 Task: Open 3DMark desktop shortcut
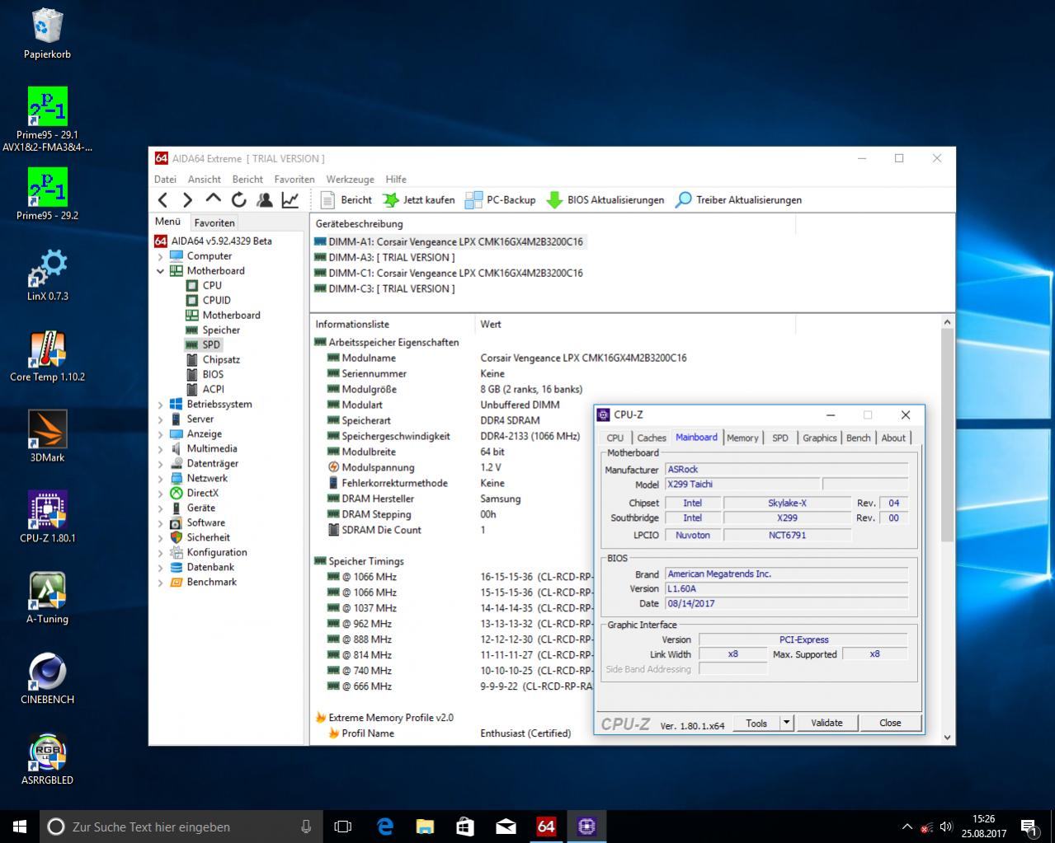(47, 437)
